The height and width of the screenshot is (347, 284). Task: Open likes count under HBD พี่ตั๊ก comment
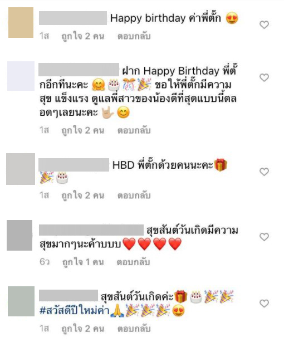[83, 195]
